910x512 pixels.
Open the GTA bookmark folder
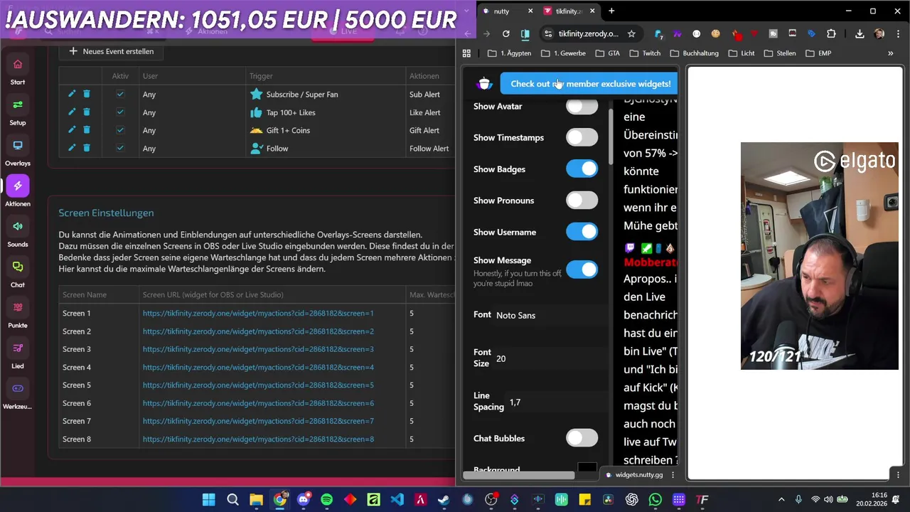[x=607, y=53]
